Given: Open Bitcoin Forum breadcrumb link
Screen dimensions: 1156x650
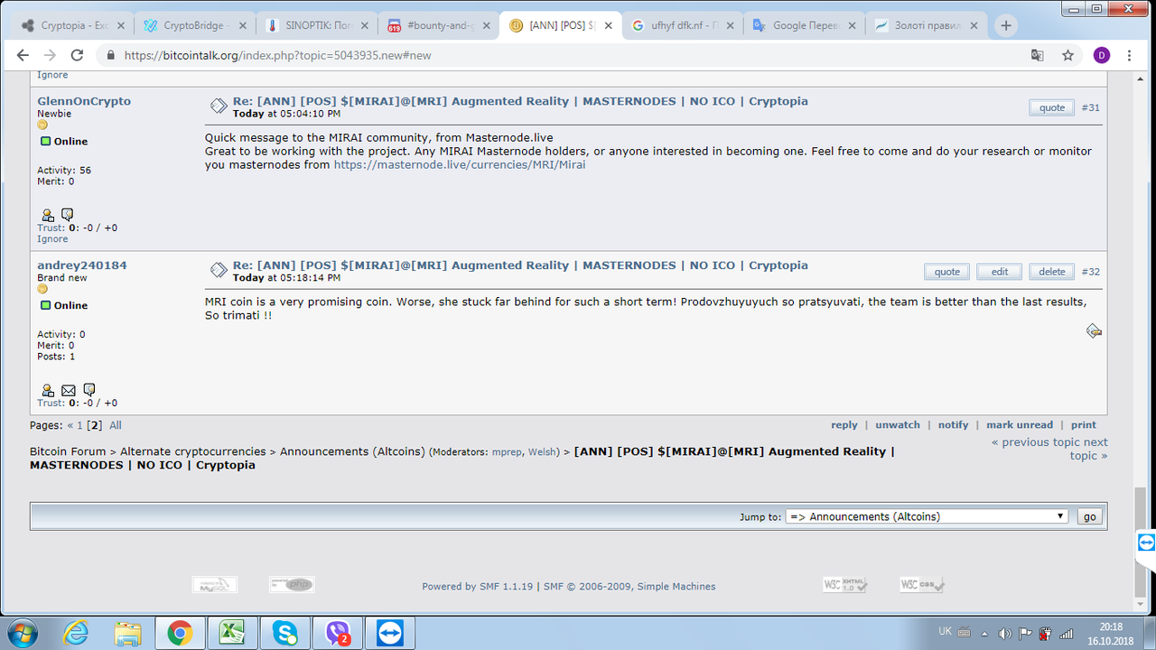Looking at the screenshot, I should [68, 451].
